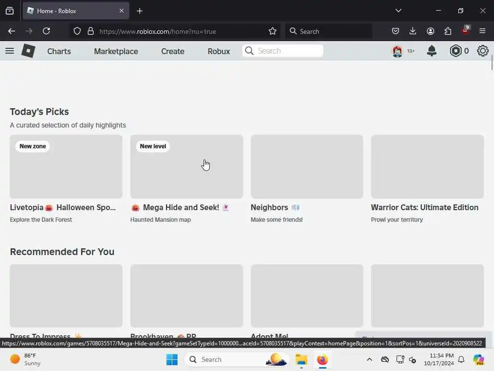The height and width of the screenshot is (371, 494).
Task: Open the Brookhaven RP thumbnail
Action: (187, 296)
